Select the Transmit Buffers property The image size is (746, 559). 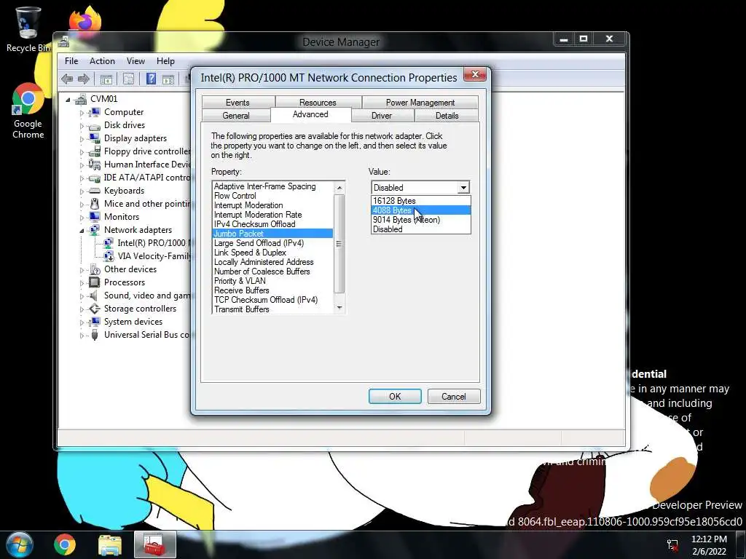[x=272, y=309]
